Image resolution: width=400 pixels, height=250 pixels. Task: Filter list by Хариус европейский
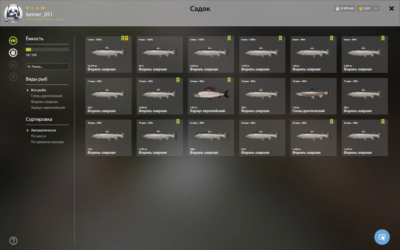tap(48, 107)
